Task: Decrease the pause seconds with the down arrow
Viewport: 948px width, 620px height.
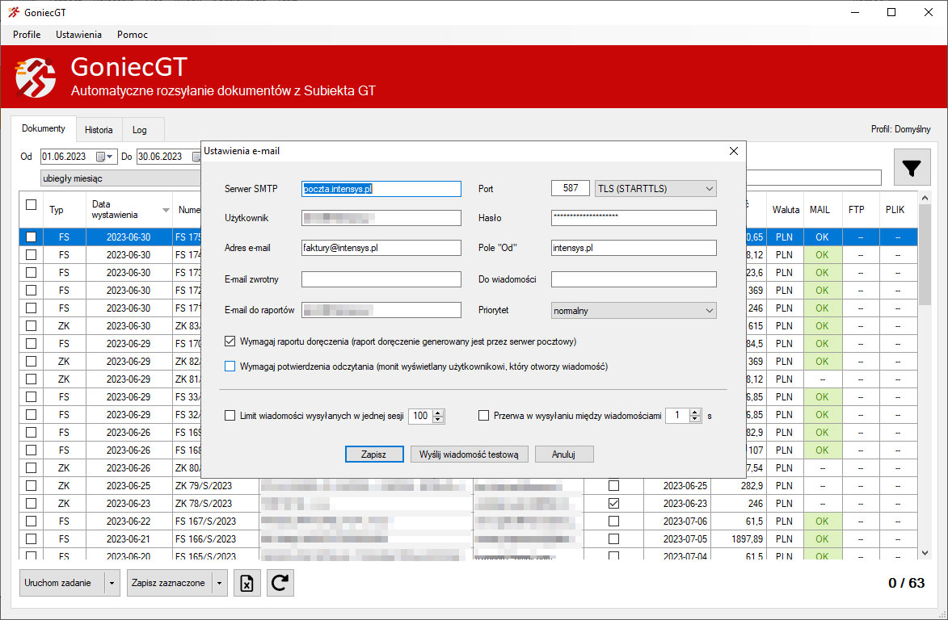Action: click(x=695, y=419)
